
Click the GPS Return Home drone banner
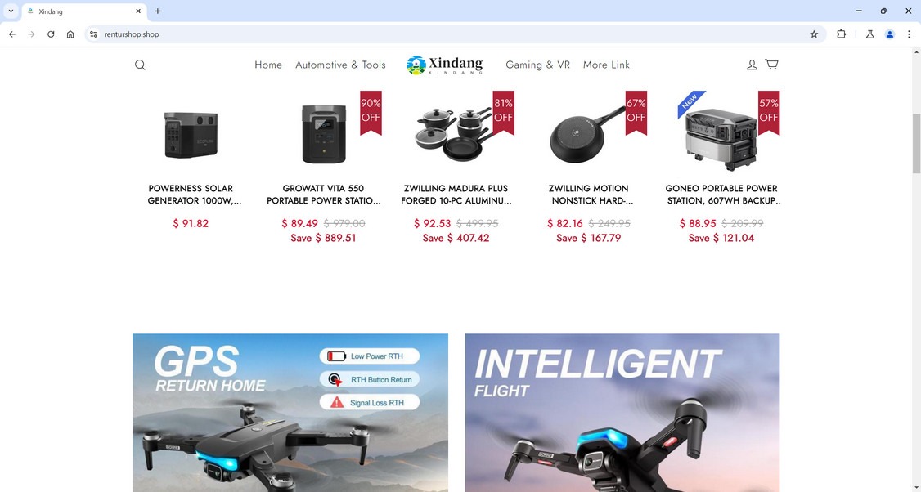tap(290, 413)
